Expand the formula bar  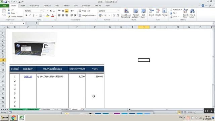(214, 24)
